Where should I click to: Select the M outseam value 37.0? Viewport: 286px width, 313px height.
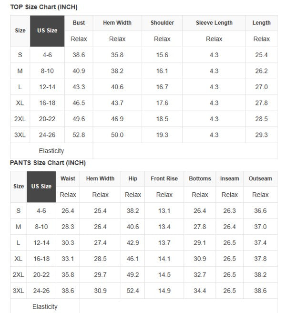(260, 227)
